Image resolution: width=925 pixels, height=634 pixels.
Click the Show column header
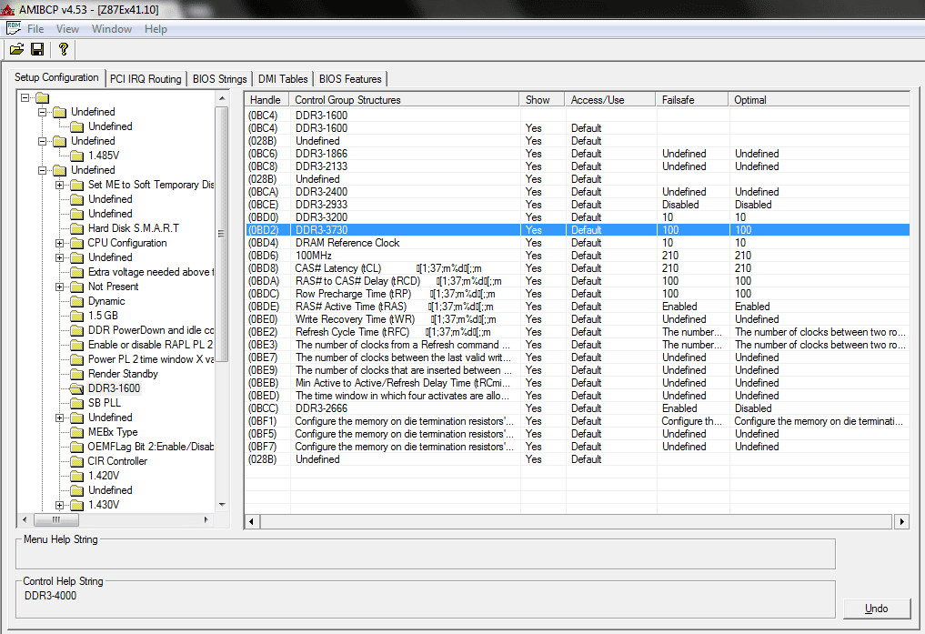(541, 100)
